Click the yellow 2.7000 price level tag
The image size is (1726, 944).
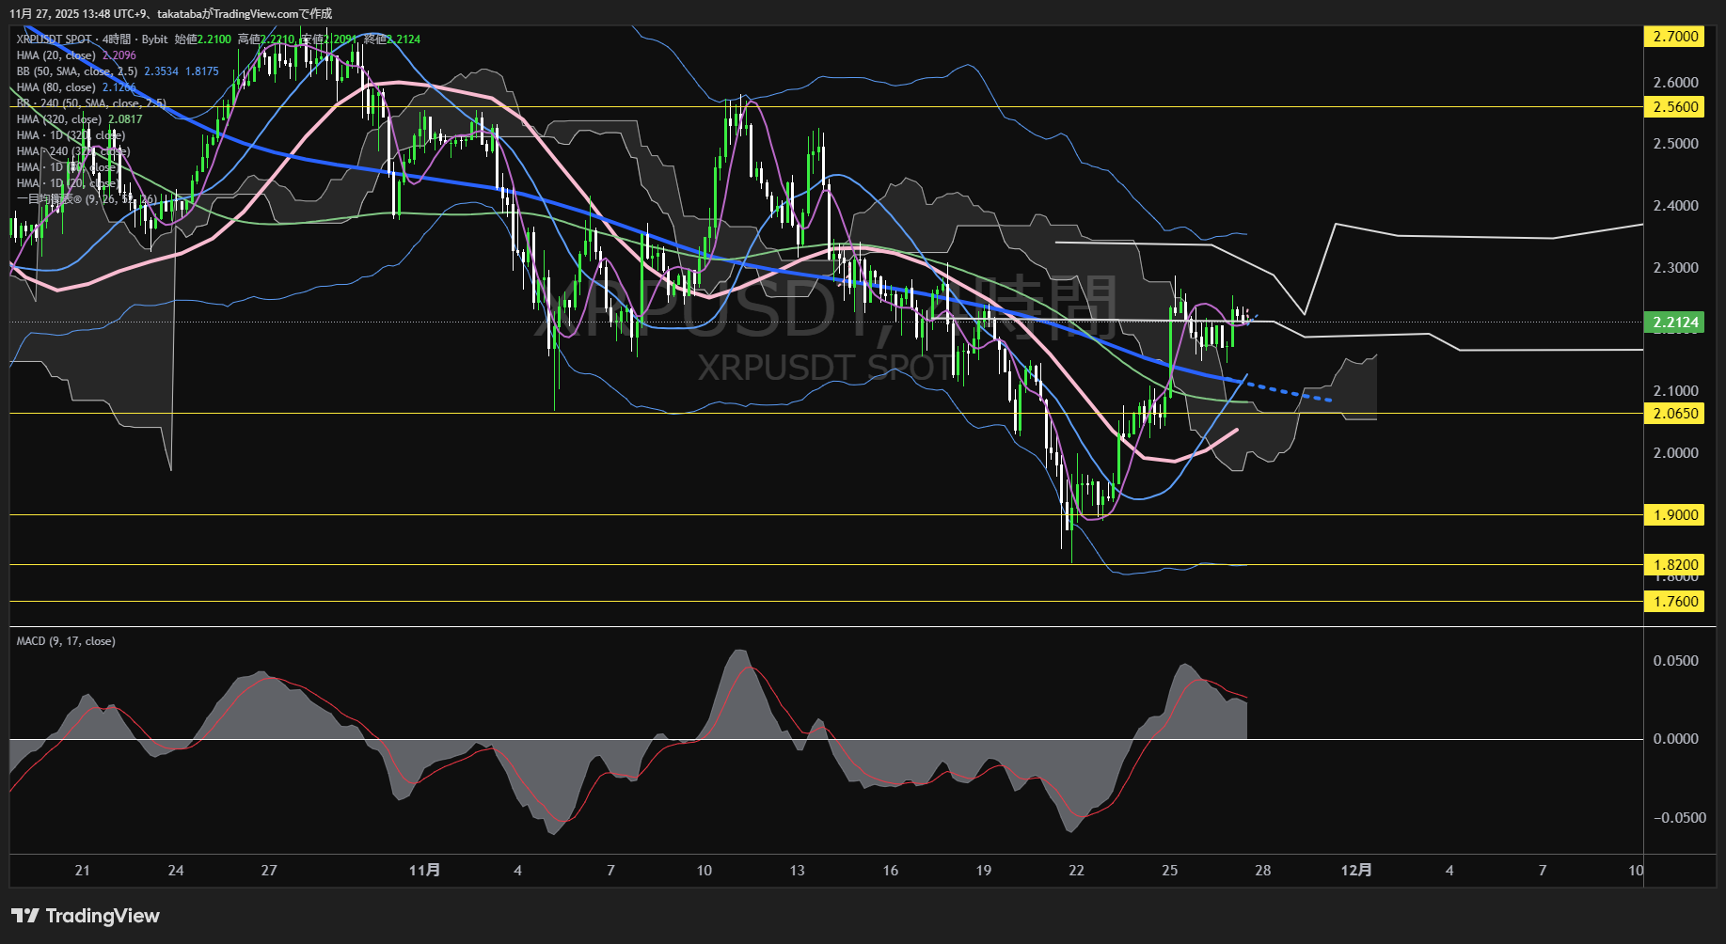point(1675,37)
